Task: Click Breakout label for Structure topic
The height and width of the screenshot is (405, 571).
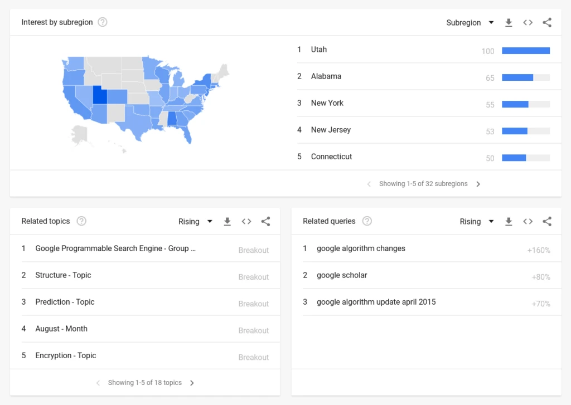Action: (254, 277)
